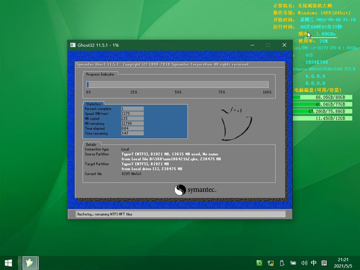Click the ghost mascot drawing
The height and width of the screenshot is (270, 360).
(x=236, y=123)
